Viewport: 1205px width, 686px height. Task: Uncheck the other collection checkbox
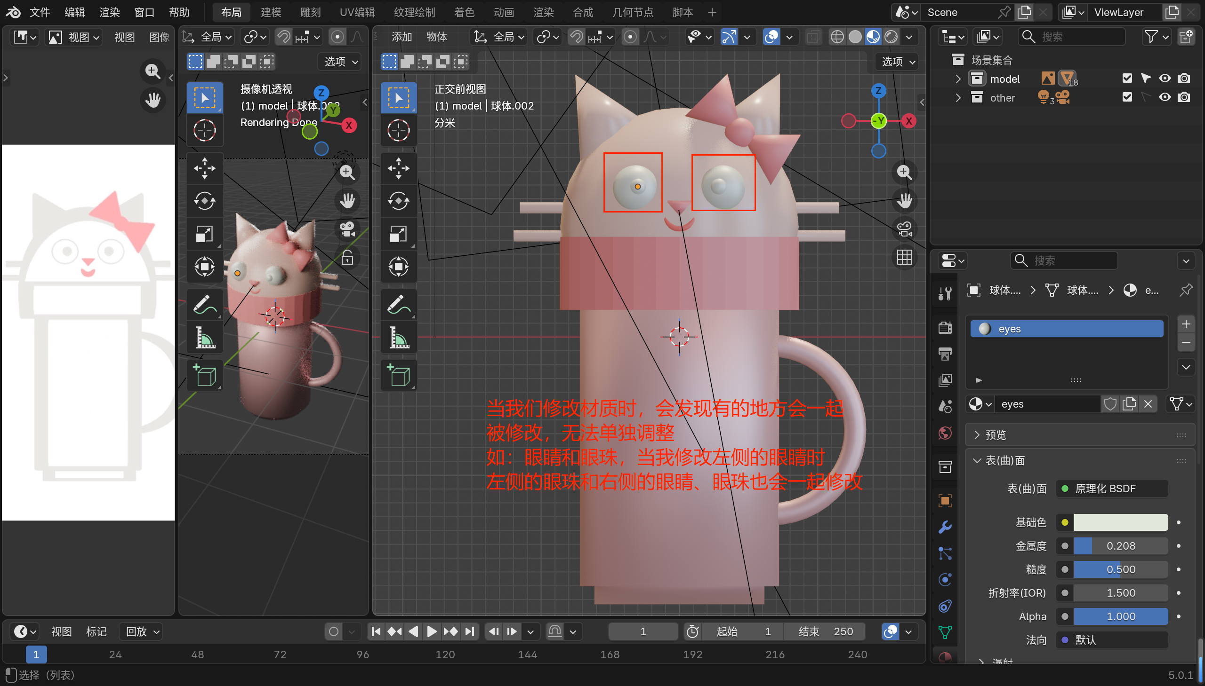tap(1127, 97)
